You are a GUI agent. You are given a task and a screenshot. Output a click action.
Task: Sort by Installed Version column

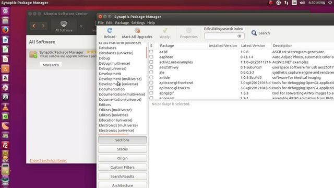[x=223, y=45]
